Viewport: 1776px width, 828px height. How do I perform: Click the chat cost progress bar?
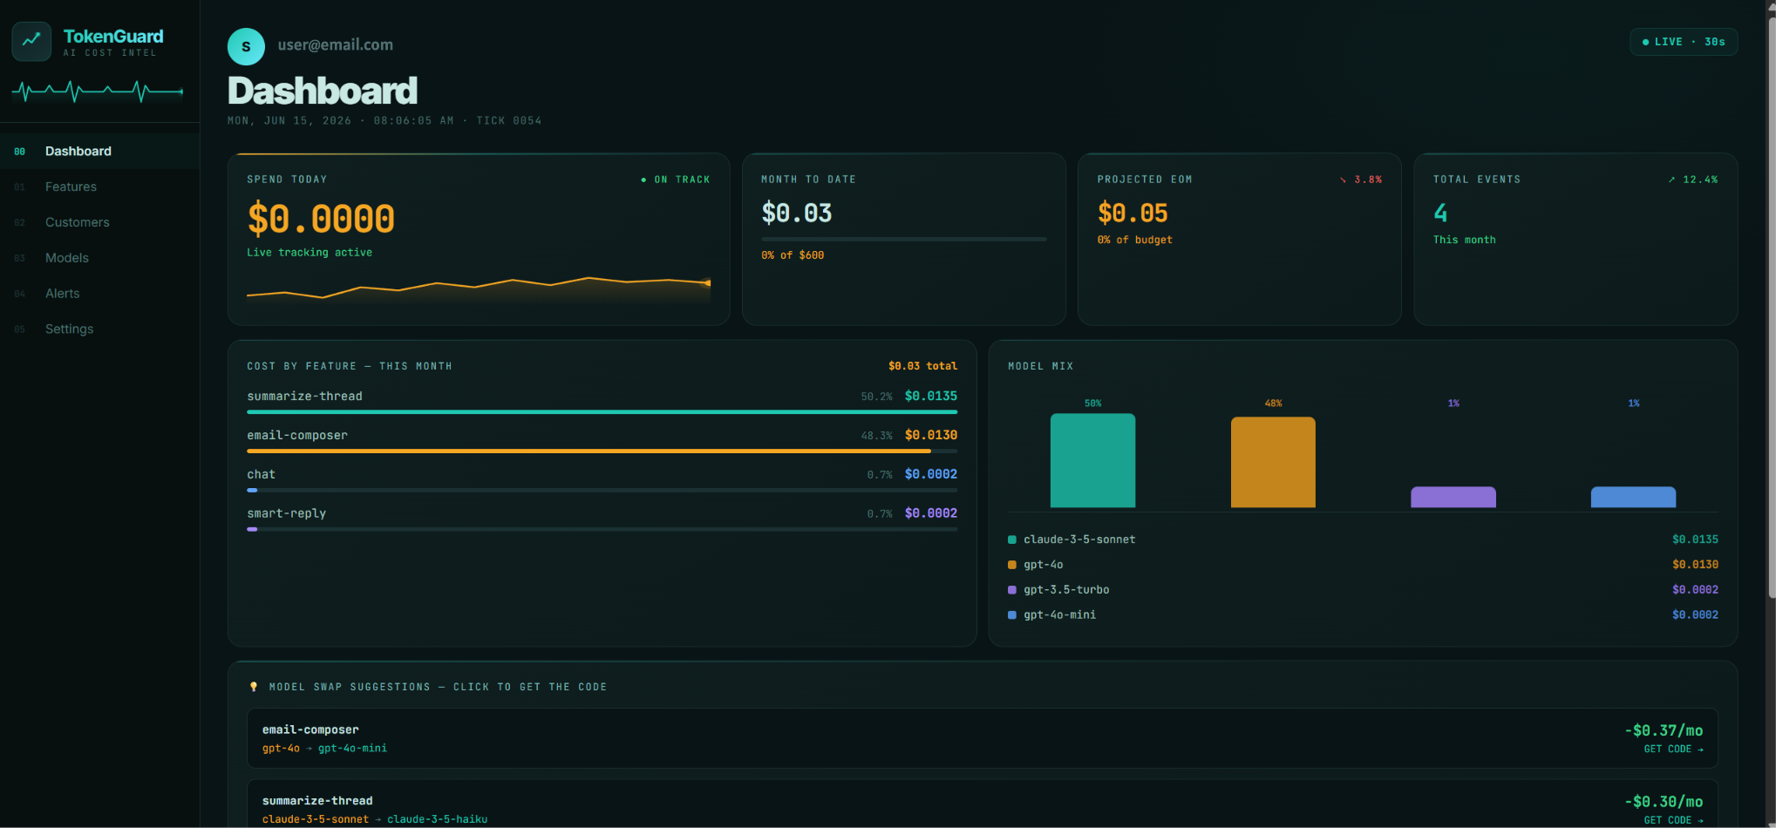[602, 490]
